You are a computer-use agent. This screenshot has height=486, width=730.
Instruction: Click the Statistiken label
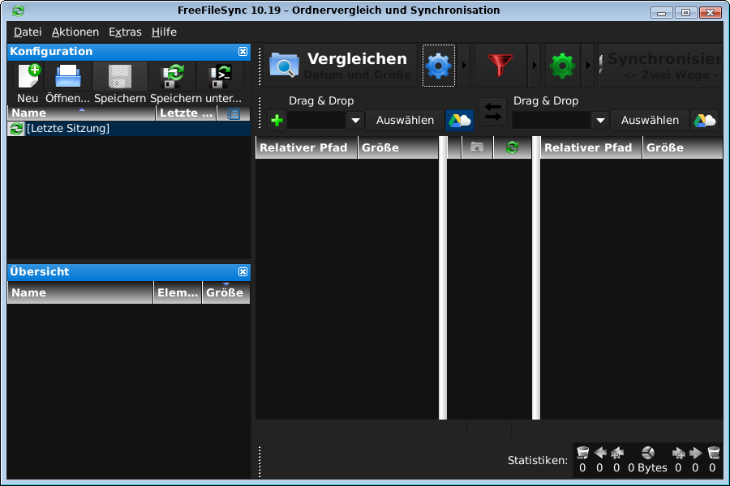click(538, 460)
